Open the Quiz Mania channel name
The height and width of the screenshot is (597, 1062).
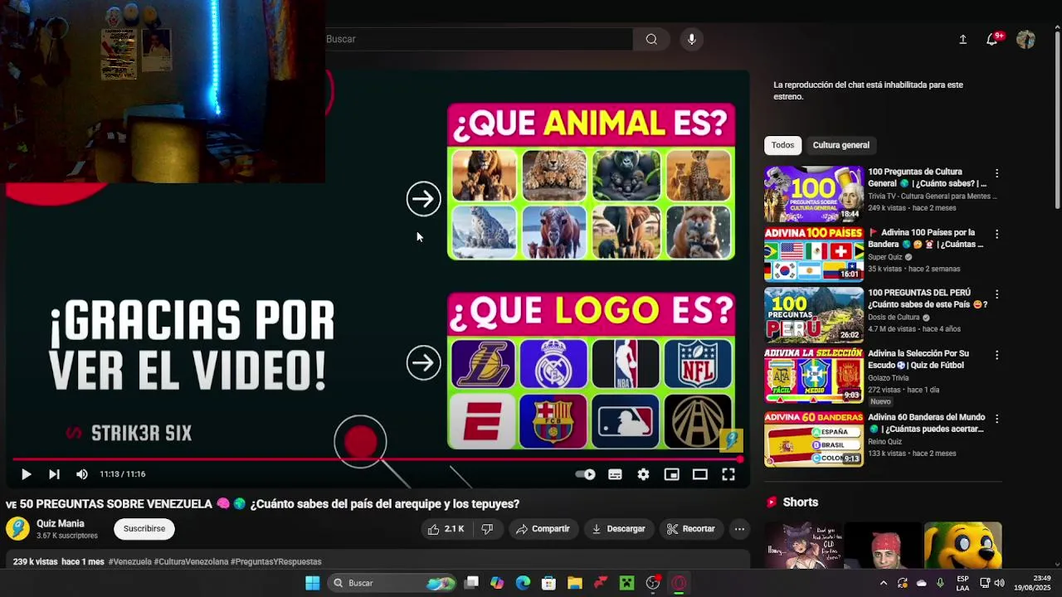[61, 524]
